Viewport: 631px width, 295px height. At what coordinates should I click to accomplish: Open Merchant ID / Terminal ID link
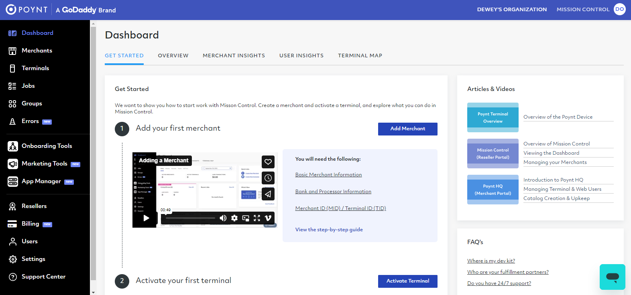click(340, 208)
